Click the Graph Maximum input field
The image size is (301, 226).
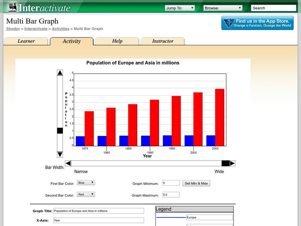[x=171, y=195]
